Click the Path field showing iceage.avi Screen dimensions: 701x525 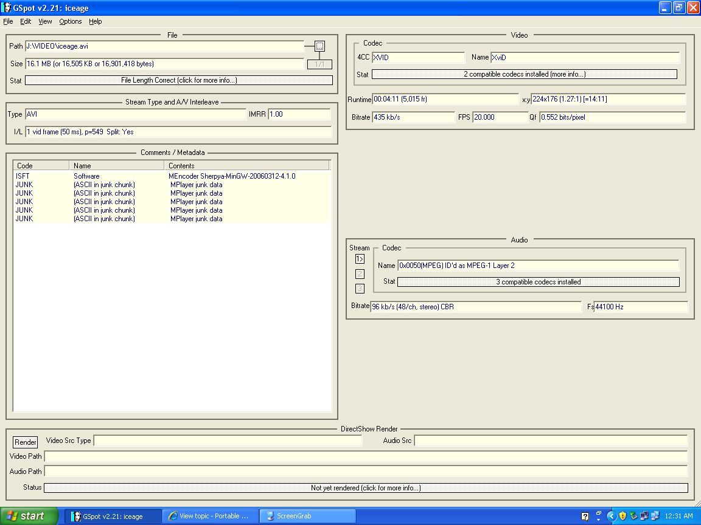(x=164, y=46)
